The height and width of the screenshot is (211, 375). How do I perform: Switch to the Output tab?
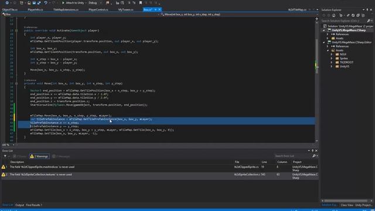pyautogui.click(x=19, y=205)
